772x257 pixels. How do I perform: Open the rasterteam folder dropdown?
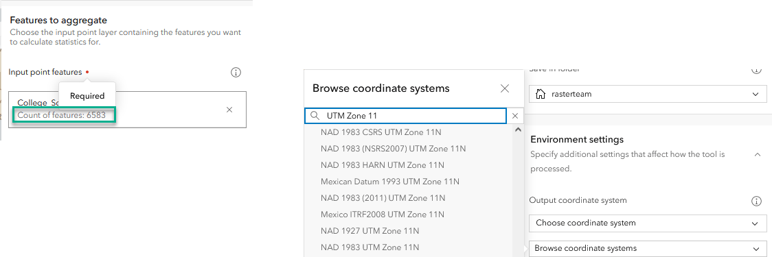tap(648, 94)
